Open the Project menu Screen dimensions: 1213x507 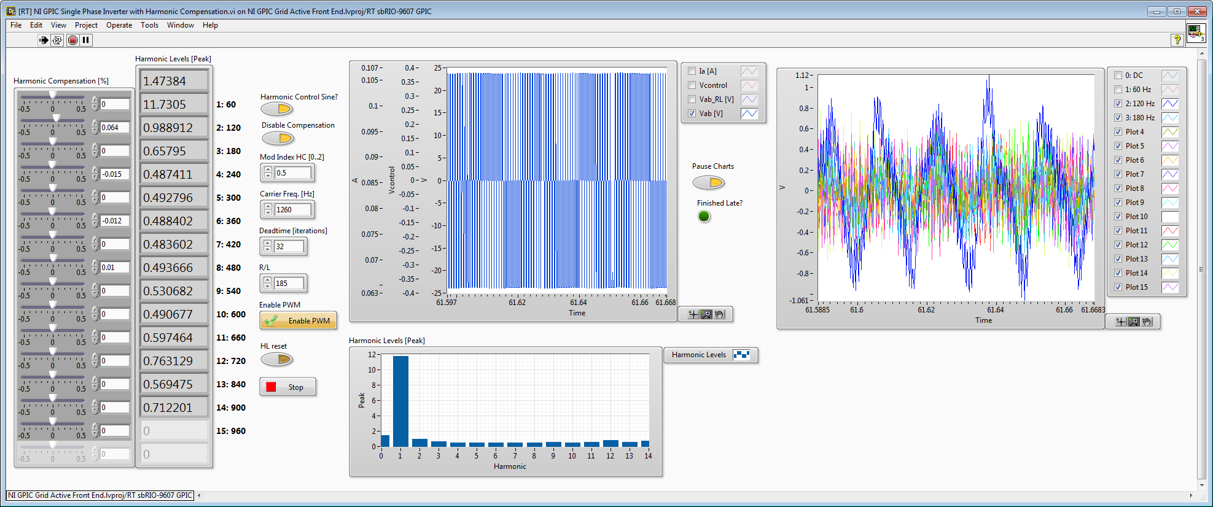click(86, 25)
